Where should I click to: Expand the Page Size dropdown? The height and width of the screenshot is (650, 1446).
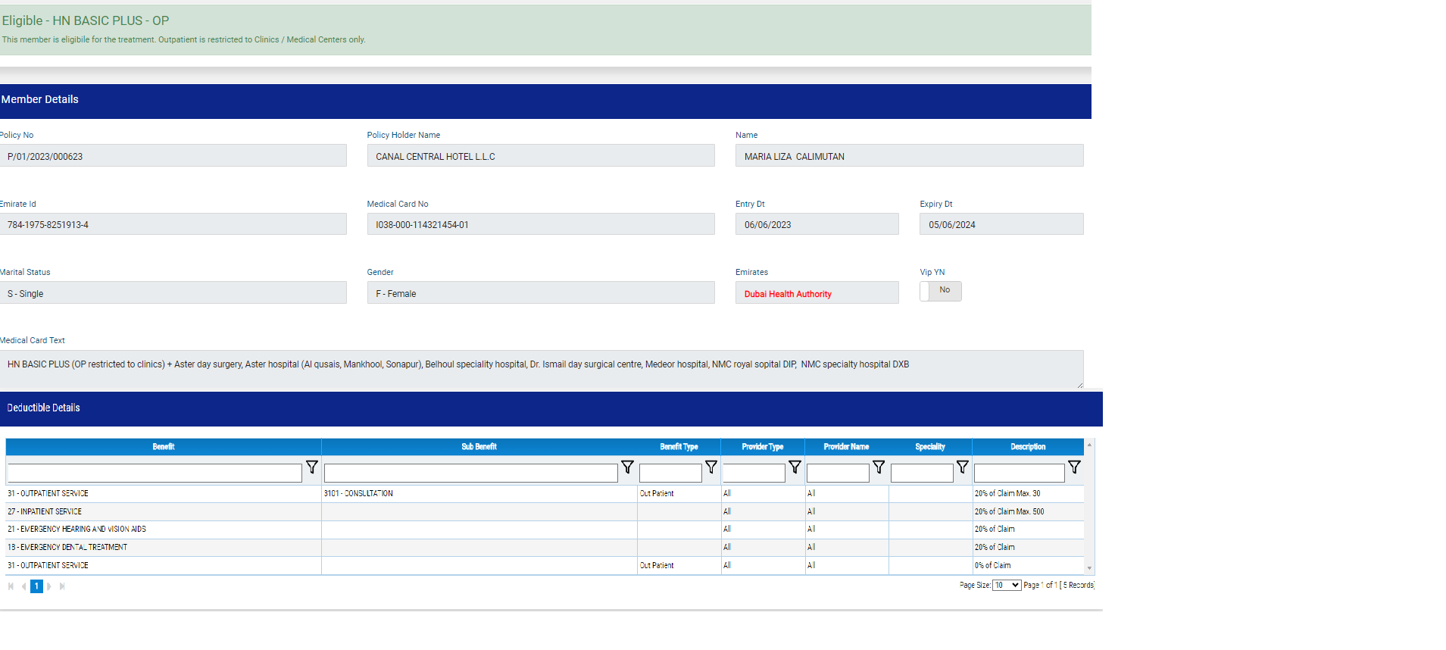1006,586
